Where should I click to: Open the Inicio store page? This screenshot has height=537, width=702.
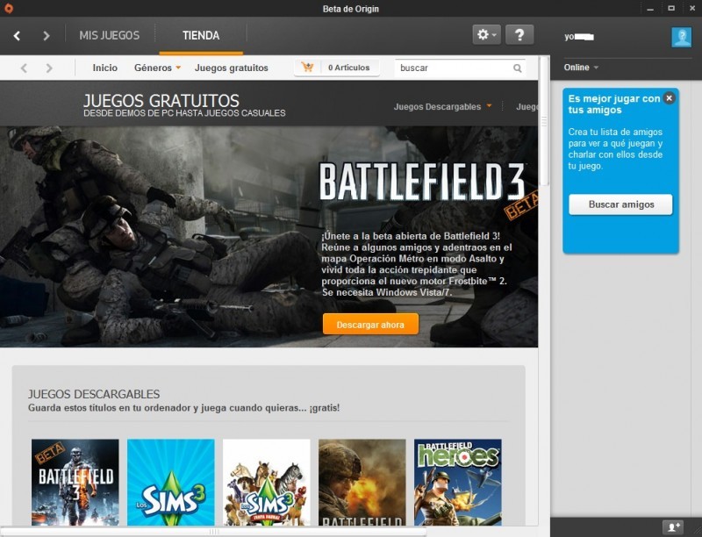[104, 68]
